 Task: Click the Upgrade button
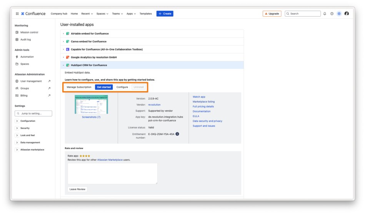272,14
